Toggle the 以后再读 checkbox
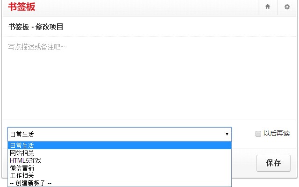299x187 pixels. tap(258, 134)
